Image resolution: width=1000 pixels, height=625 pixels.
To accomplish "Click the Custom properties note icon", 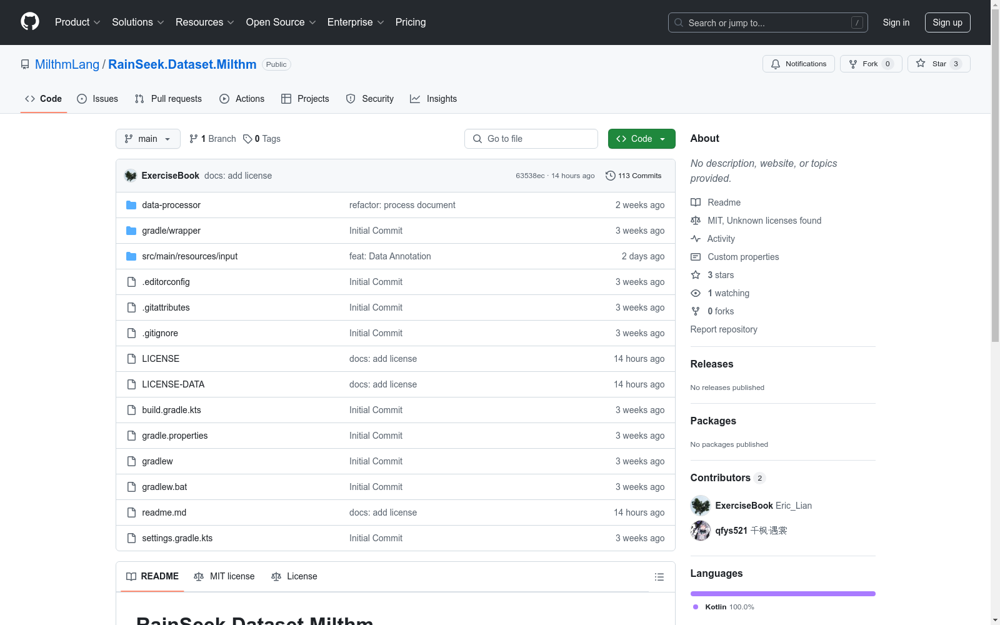I will click(x=696, y=257).
